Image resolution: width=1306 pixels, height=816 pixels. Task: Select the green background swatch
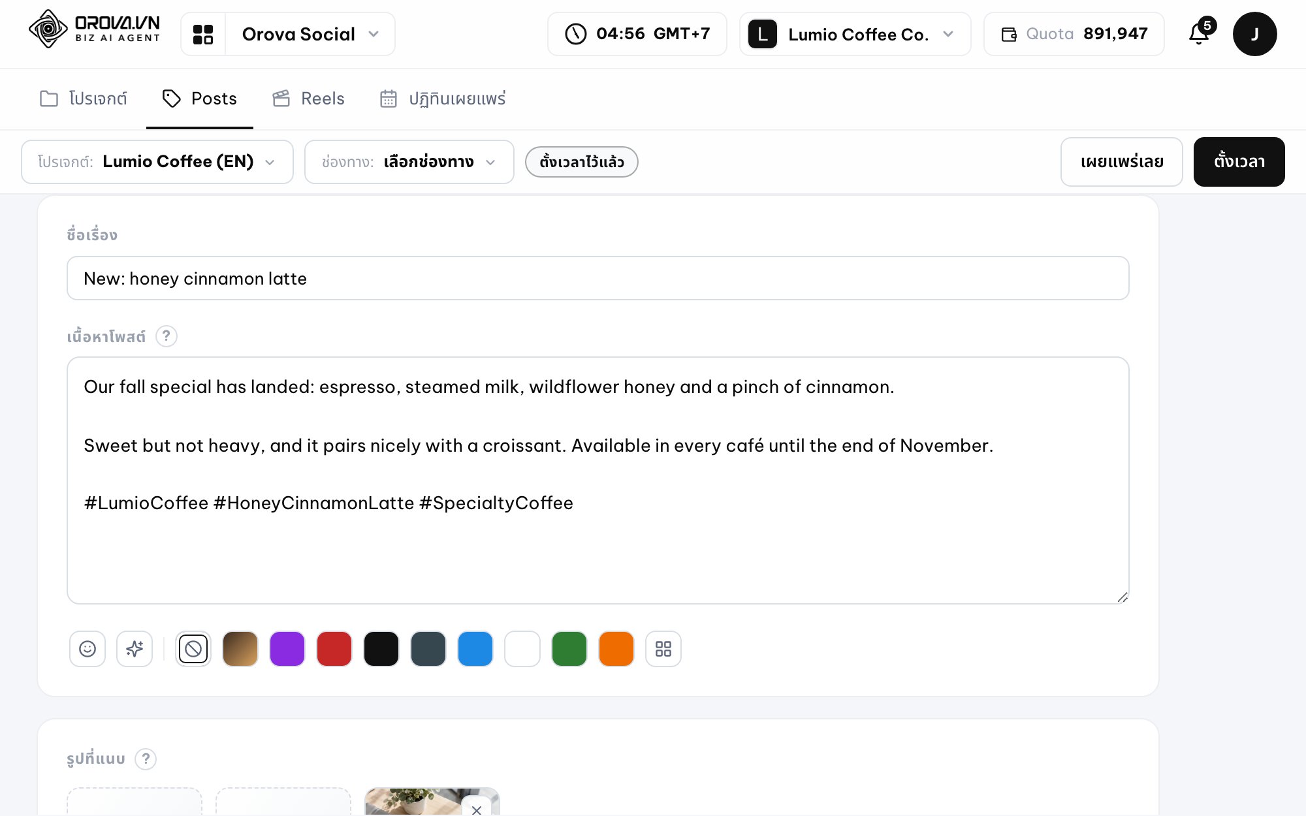pyautogui.click(x=569, y=649)
